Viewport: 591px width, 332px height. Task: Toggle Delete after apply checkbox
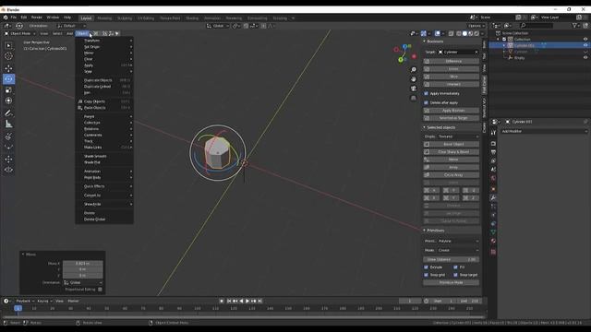tap(427, 102)
